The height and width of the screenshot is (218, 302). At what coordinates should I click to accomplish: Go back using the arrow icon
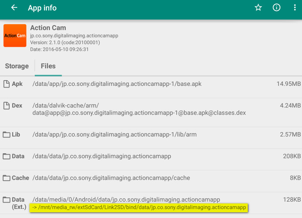[x=14, y=8]
